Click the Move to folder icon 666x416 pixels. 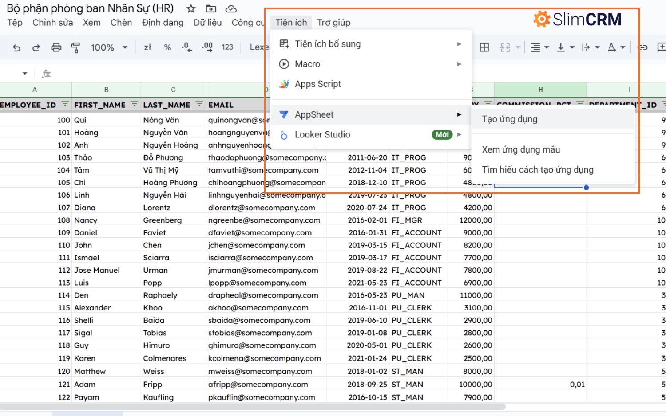coord(211,9)
